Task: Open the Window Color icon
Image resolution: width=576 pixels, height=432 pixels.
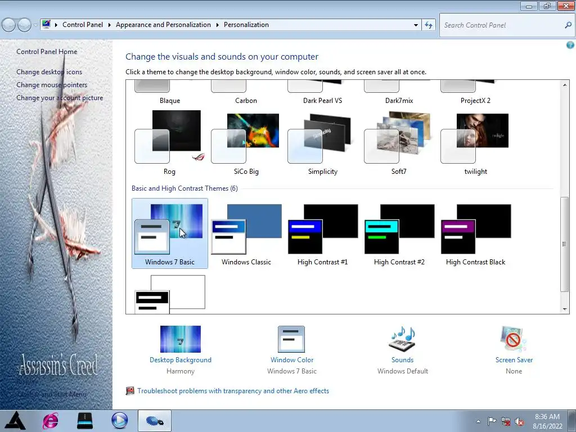Action: pyautogui.click(x=291, y=339)
